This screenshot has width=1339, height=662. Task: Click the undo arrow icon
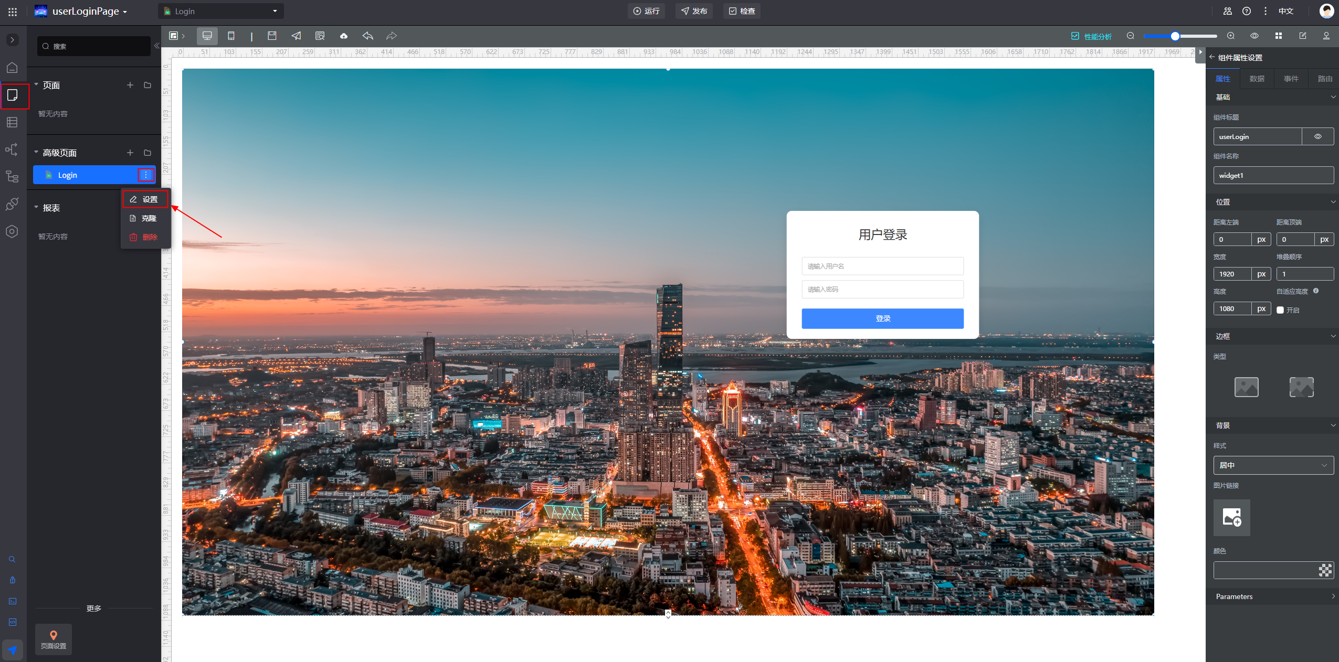(x=367, y=36)
